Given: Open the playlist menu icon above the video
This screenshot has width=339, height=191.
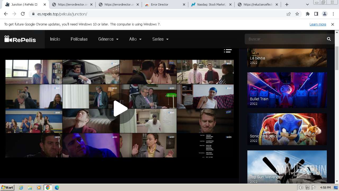Looking at the screenshot, I should click(x=228, y=50).
